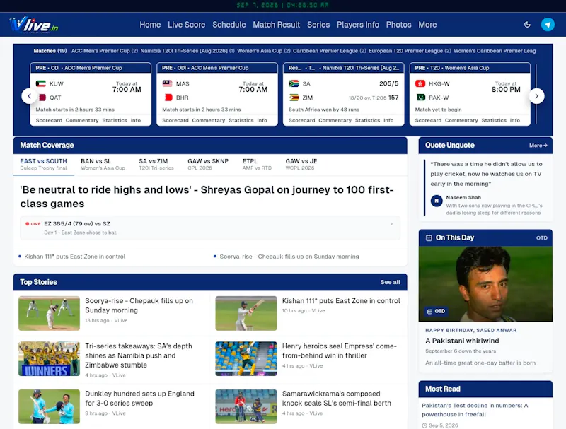Open Info for HKG-W vs PAK-W

(x=515, y=120)
